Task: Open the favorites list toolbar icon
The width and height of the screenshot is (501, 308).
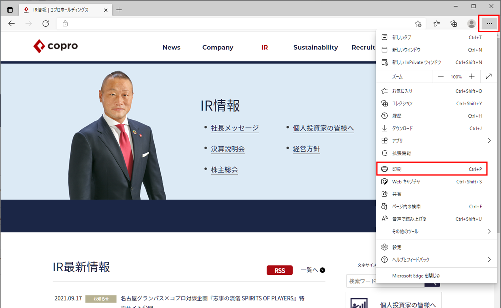Action: pyautogui.click(x=437, y=24)
